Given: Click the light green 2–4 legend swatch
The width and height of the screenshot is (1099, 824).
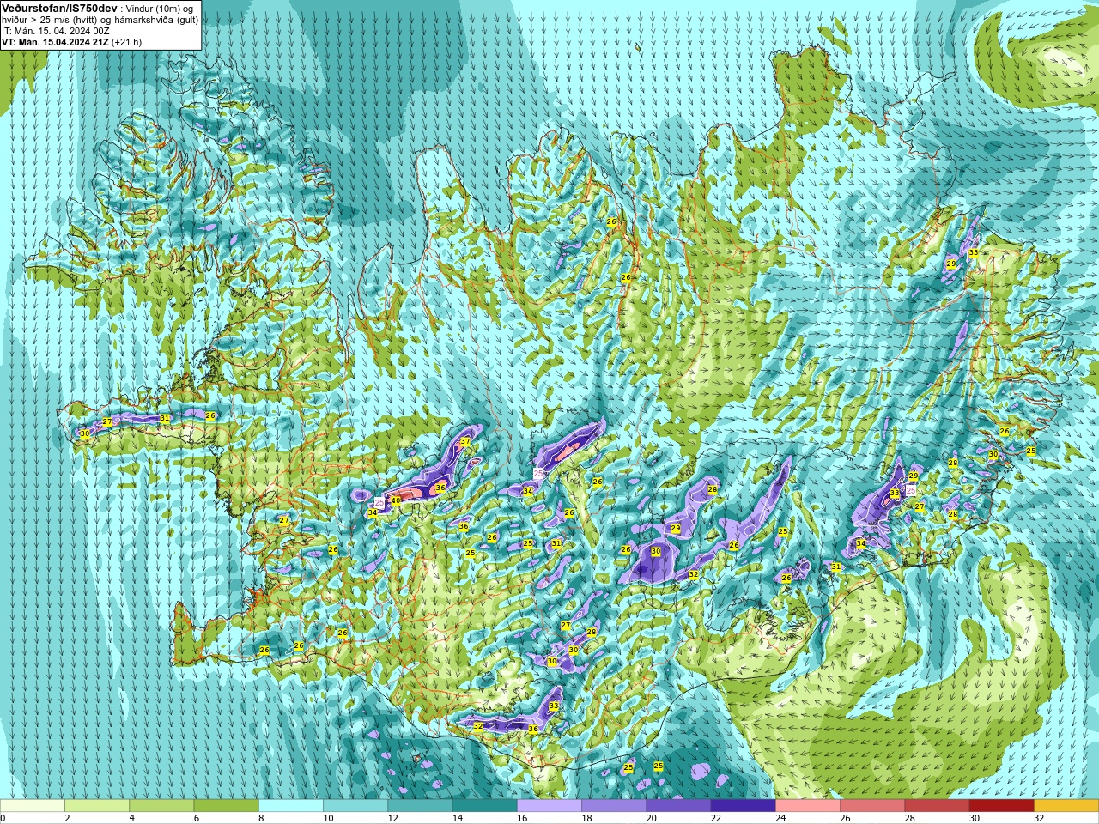Looking at the screenshot, I should 97,806.
